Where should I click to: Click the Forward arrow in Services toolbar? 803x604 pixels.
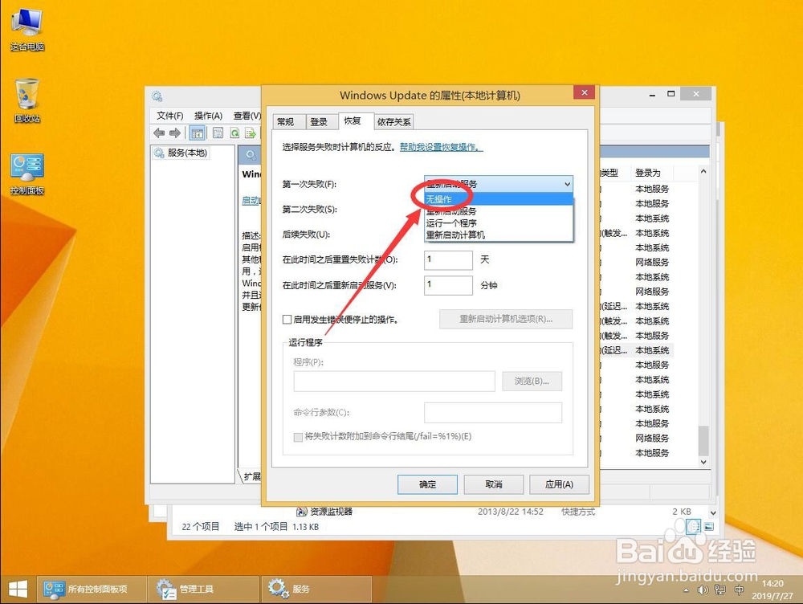coord(174,133)
